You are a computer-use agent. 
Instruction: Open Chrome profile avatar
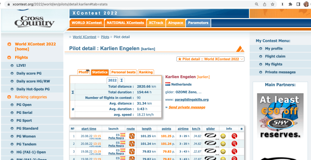click(x=306, y=4)
